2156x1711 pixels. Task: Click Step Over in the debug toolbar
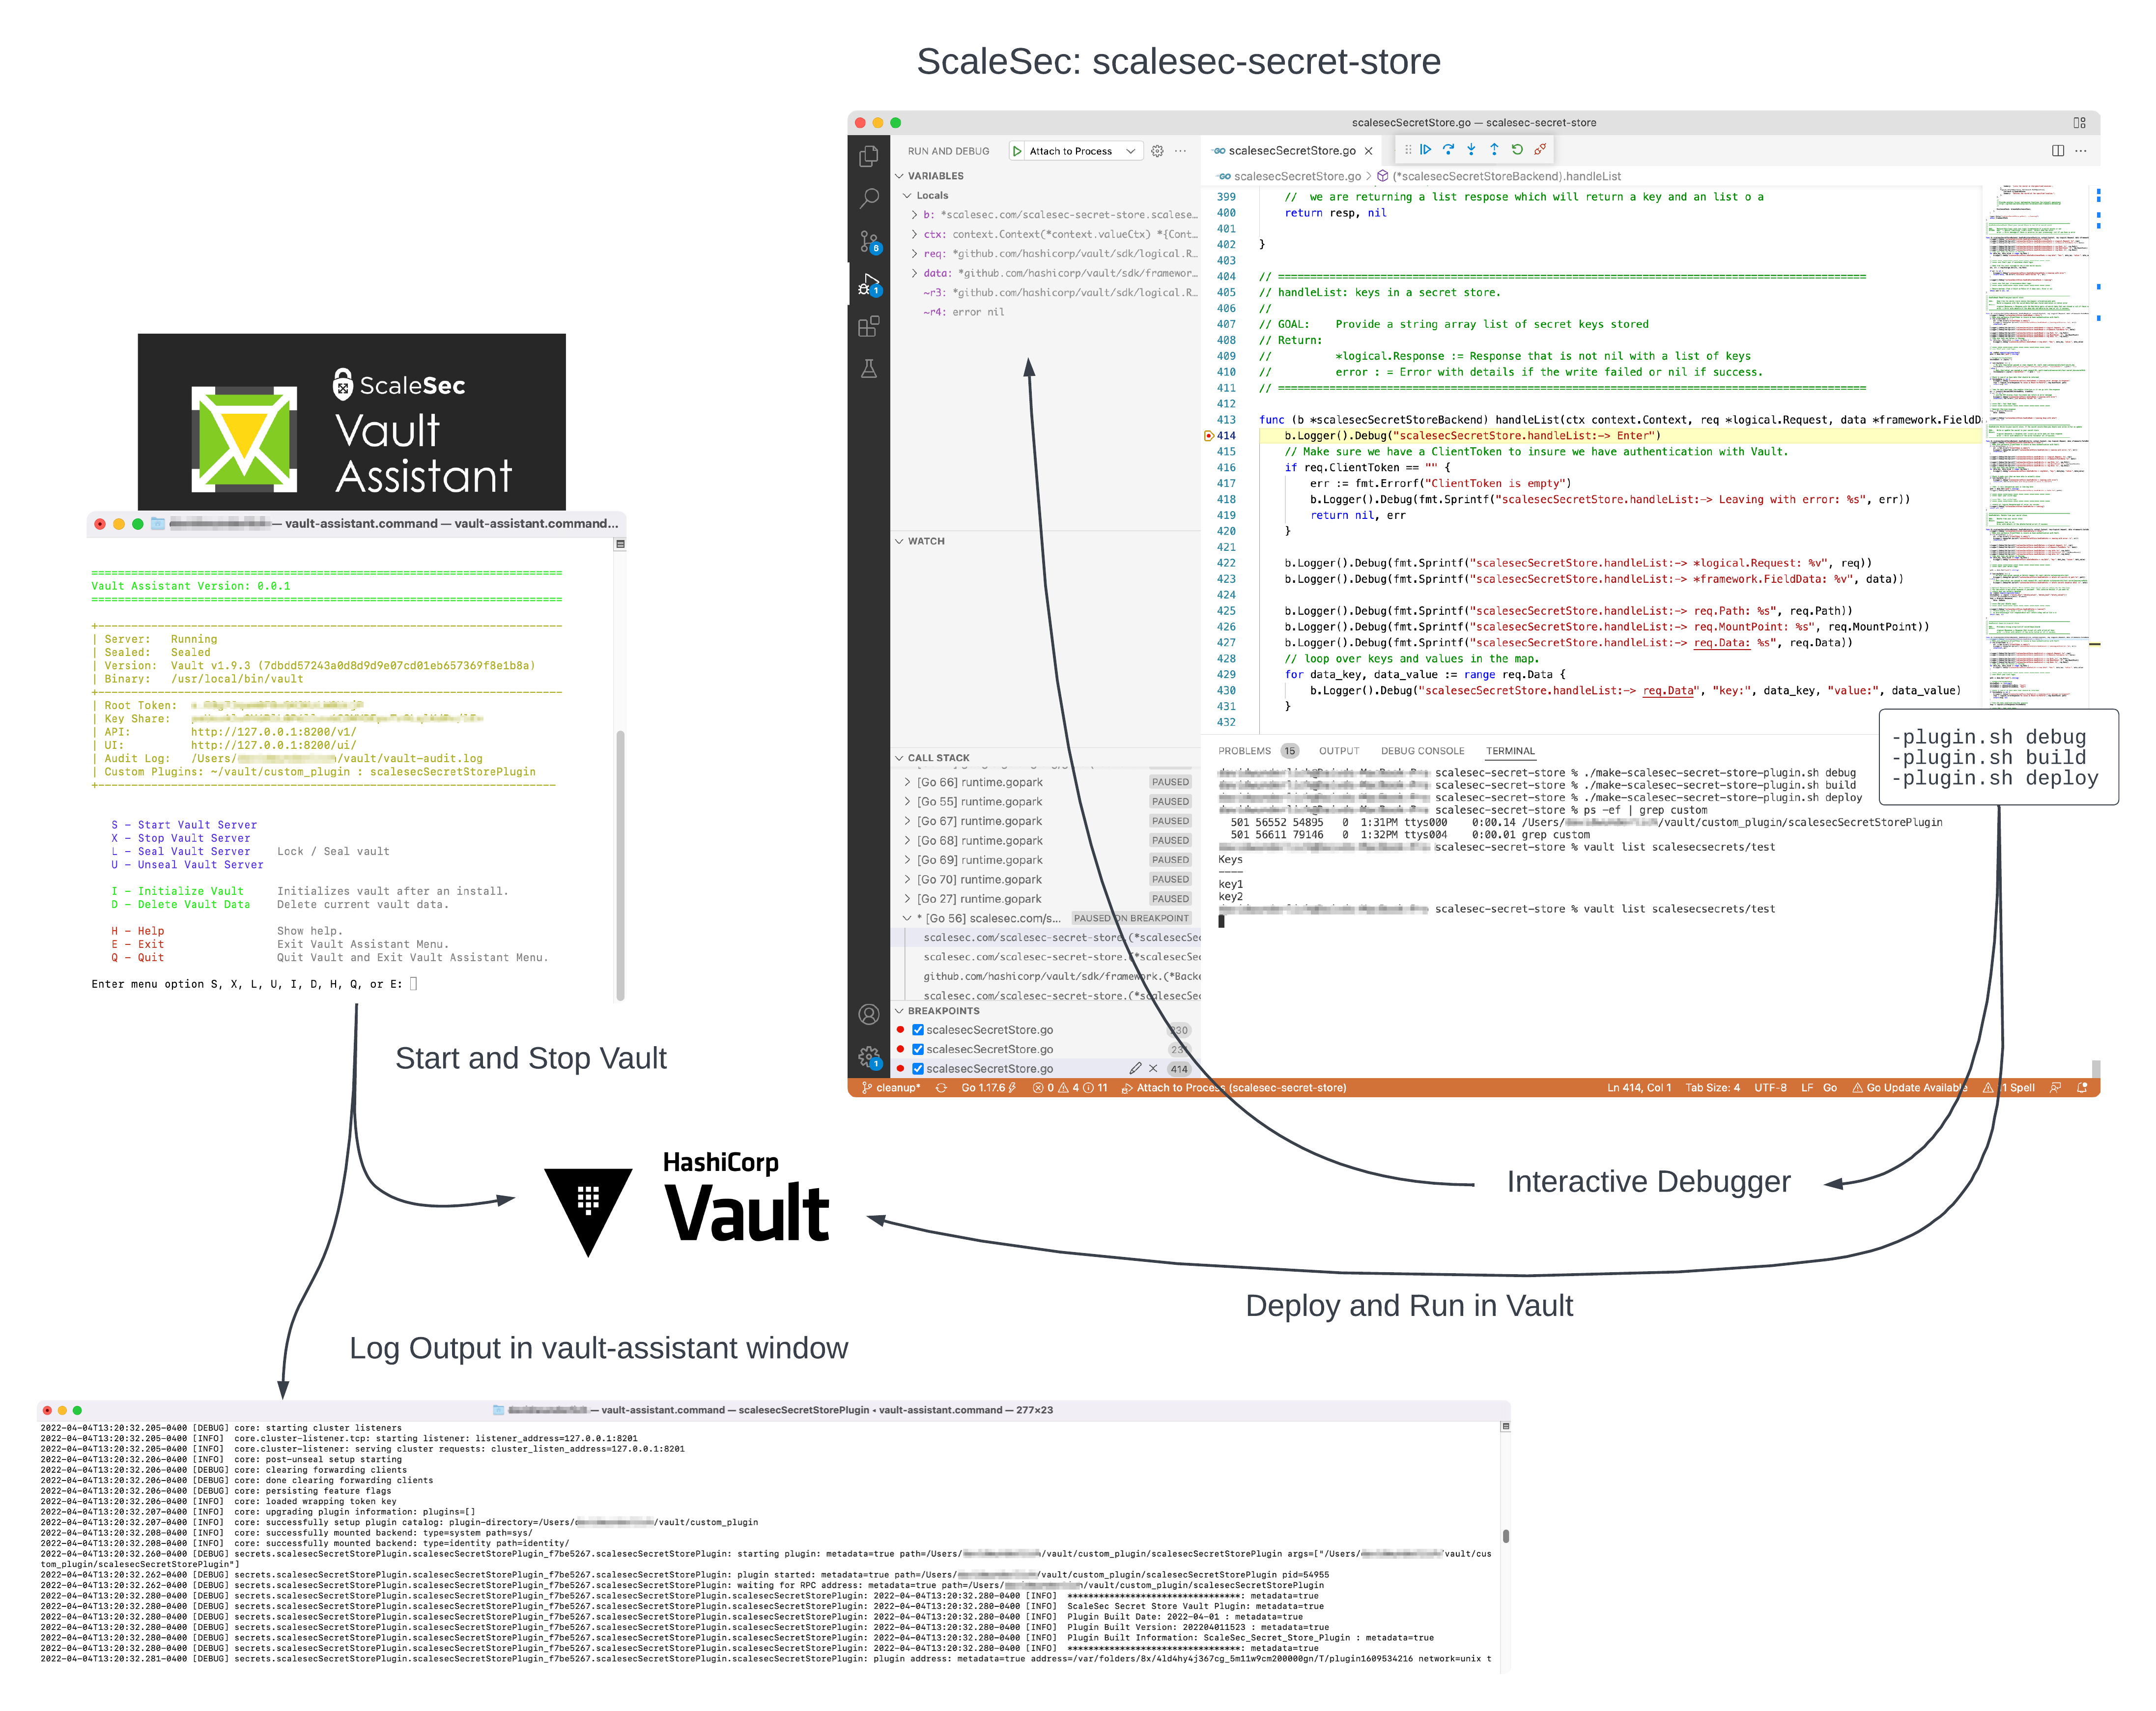[x=1448, y=150]
